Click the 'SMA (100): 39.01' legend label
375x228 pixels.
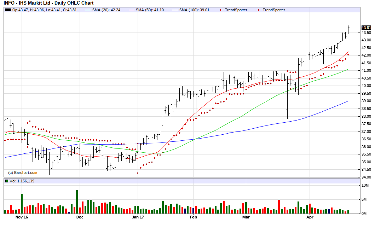(194, 10)
